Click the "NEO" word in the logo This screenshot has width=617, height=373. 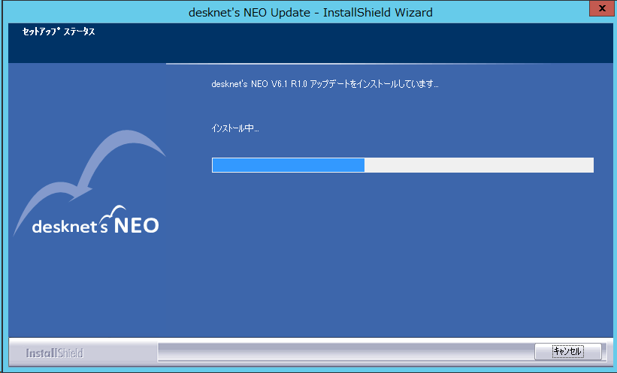136,225
